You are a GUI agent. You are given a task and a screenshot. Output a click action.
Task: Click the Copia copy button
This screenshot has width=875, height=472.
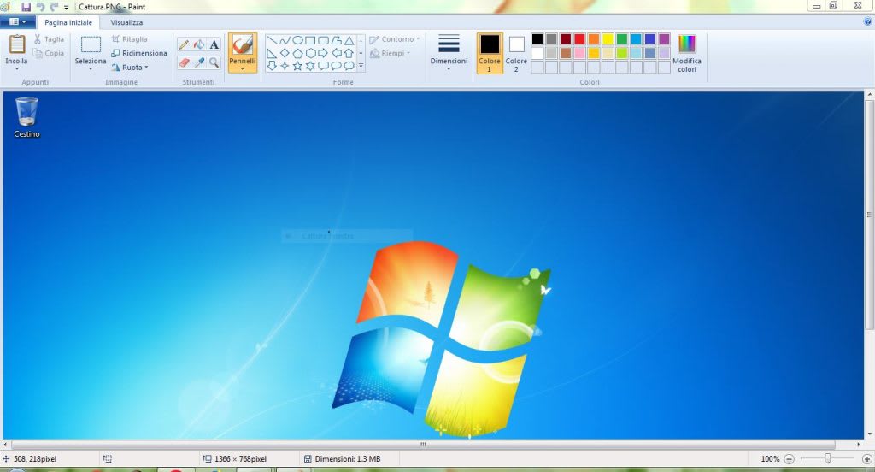point(49,53)
